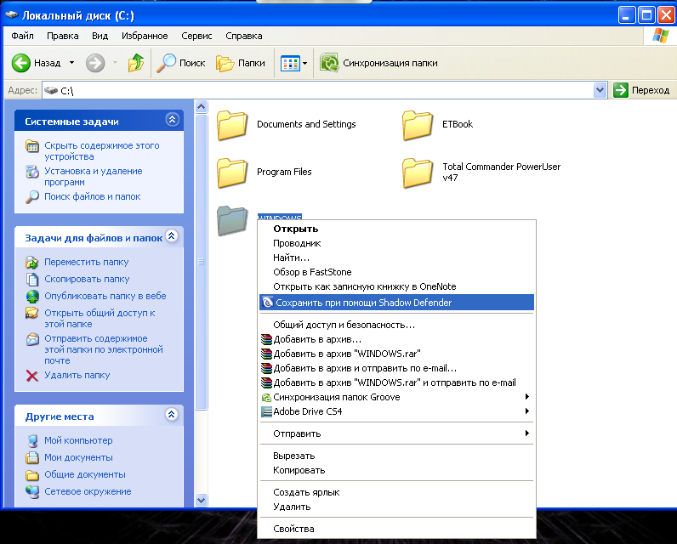Click the Поиск файлов и папок magnifier icon
Image resolution: width=677 pixels, height=544 pixels.
pyautogui.click(x=32, y=196)
